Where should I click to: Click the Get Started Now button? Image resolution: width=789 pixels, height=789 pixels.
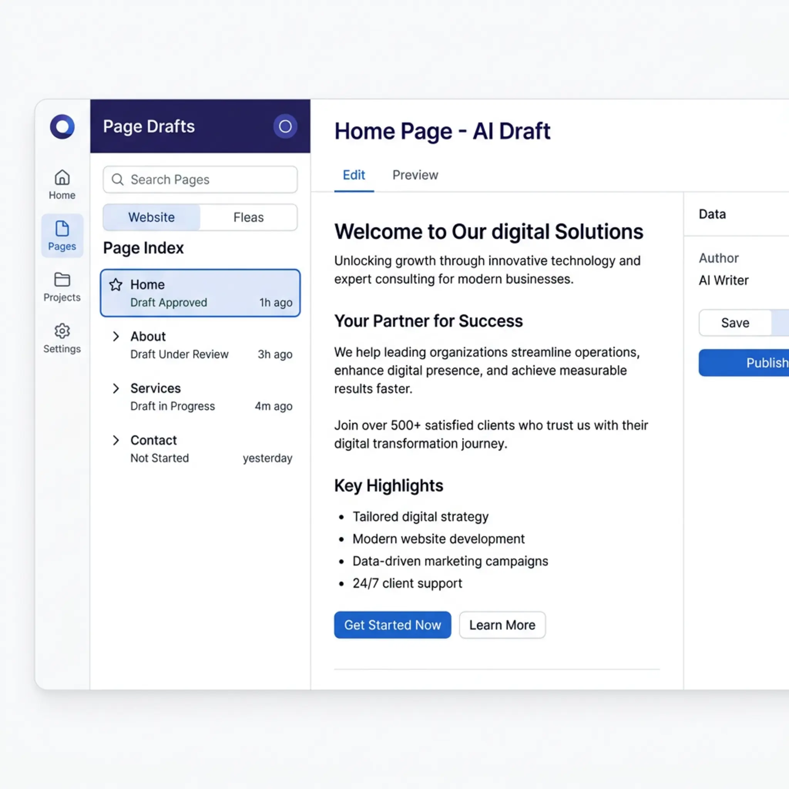tap(392, 625)
